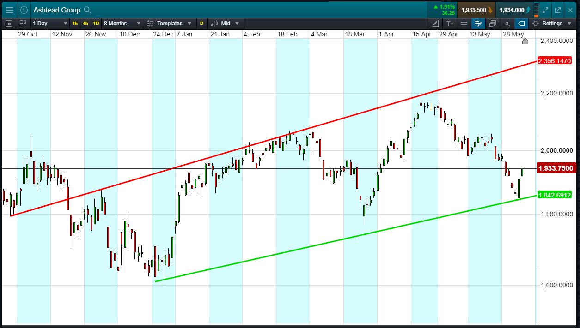Expand chart to full screen
The image size is (580, 328).
[546, 10]
